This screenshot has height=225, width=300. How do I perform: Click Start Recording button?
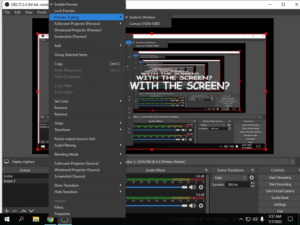coord(280,184)
